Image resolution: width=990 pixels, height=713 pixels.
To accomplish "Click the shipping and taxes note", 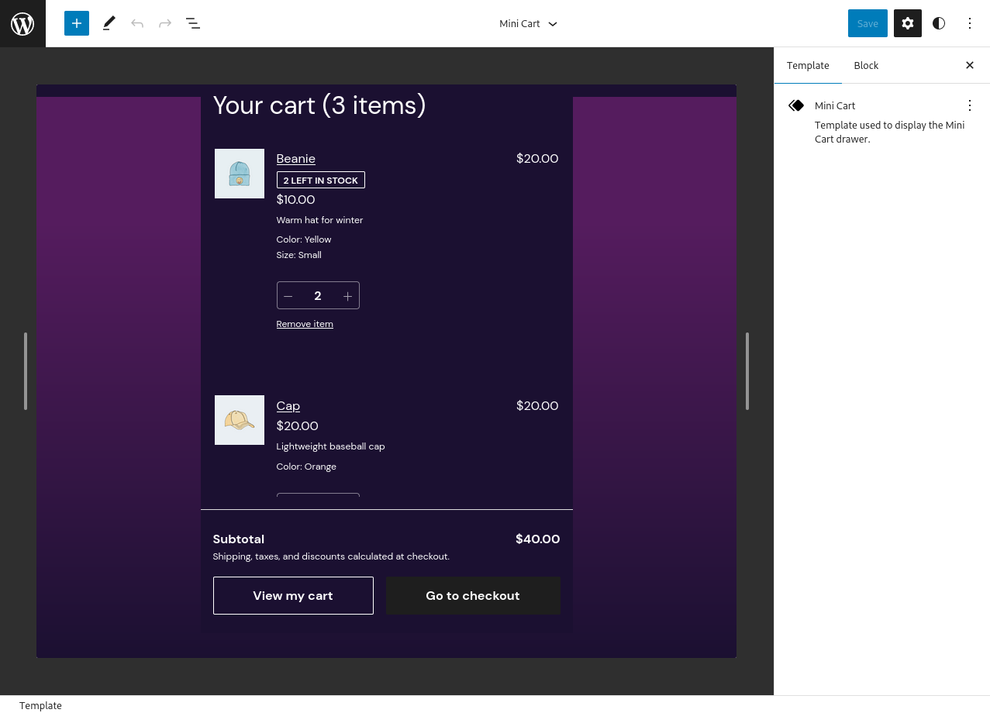I will point(331,556).
